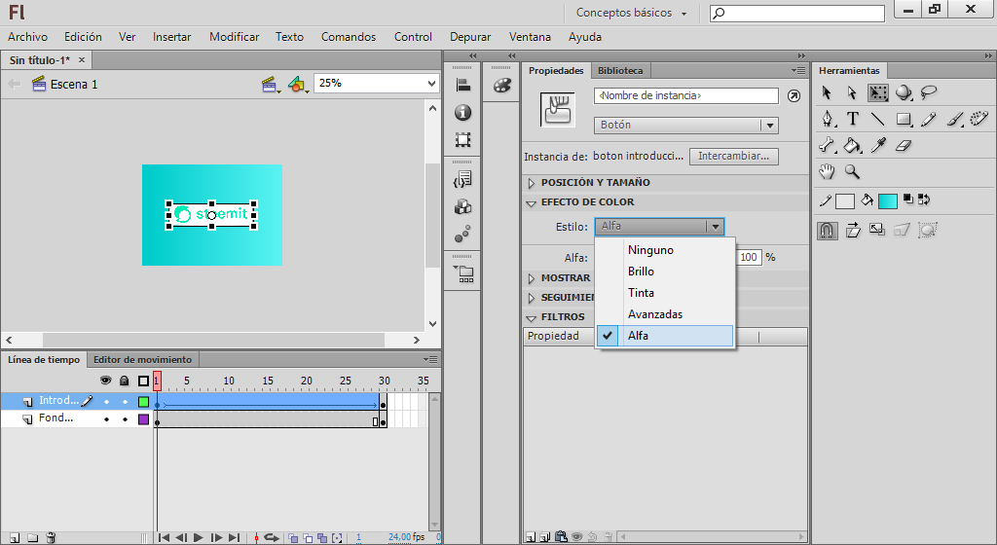Delete layer with the trash icon
Viewport: 997px width, 545px height.
coord(51,538)
